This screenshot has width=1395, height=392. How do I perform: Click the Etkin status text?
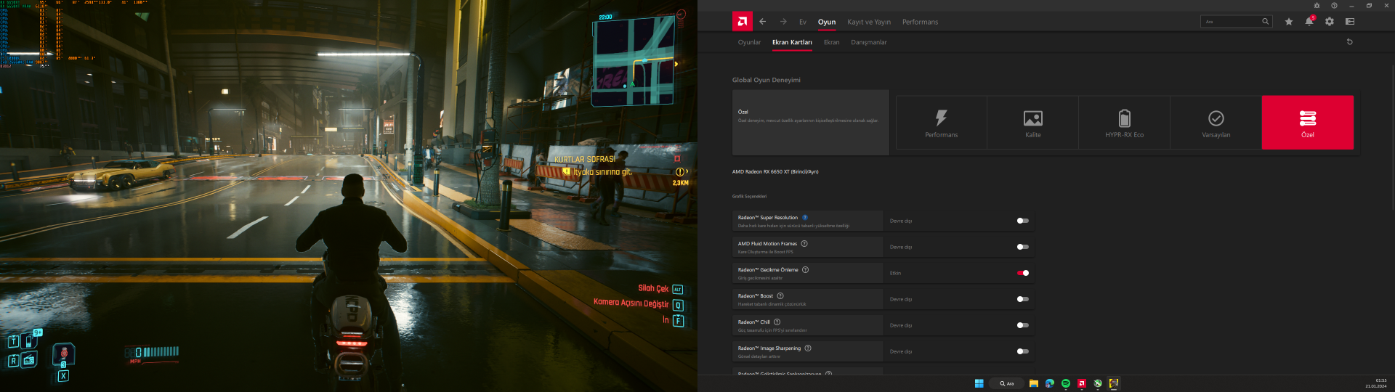tap(895, 273)
